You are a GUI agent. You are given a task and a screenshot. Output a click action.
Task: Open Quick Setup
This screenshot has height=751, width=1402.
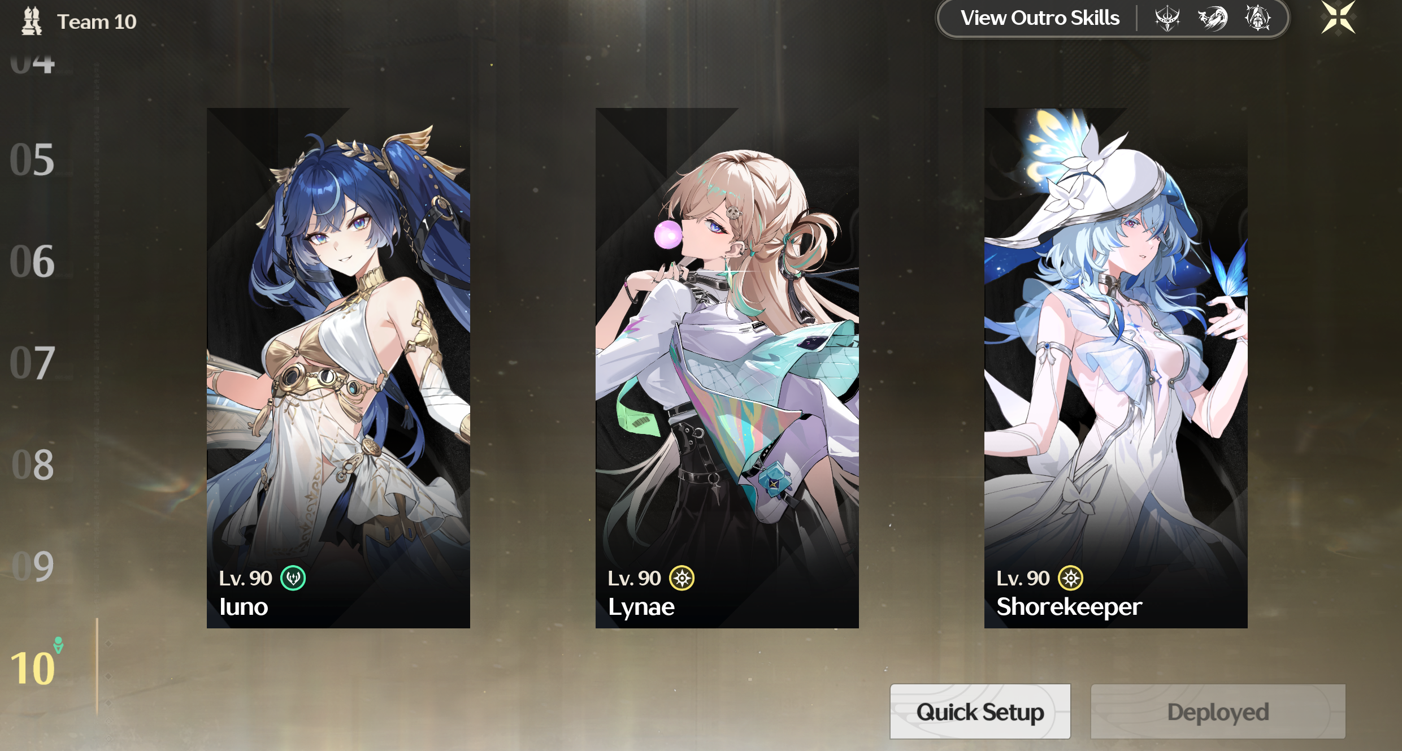click(x=980, y=712)
